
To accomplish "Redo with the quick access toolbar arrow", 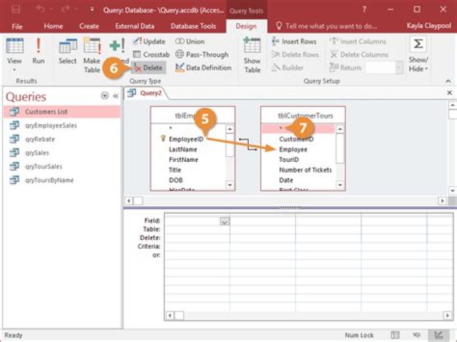I will pos(65,10).
